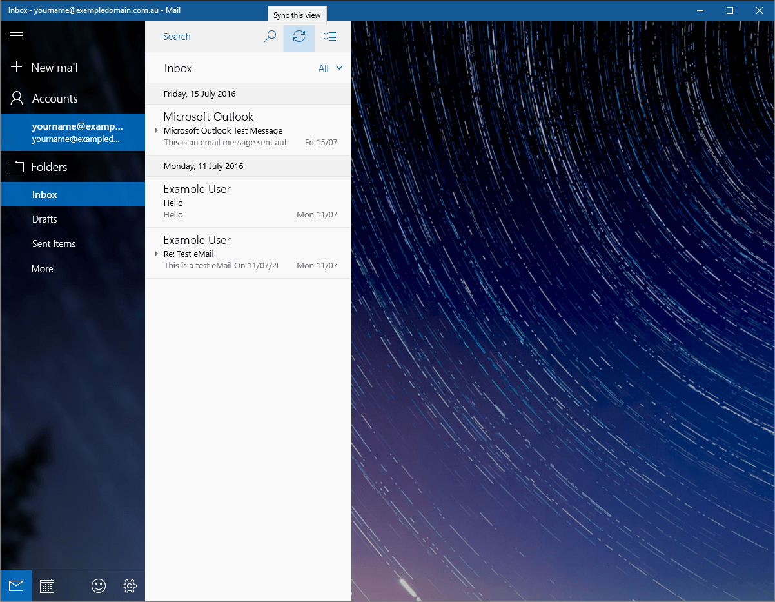Open the Accounts section
The width and height of the screenshot is (775, 602).
[55, 99]
